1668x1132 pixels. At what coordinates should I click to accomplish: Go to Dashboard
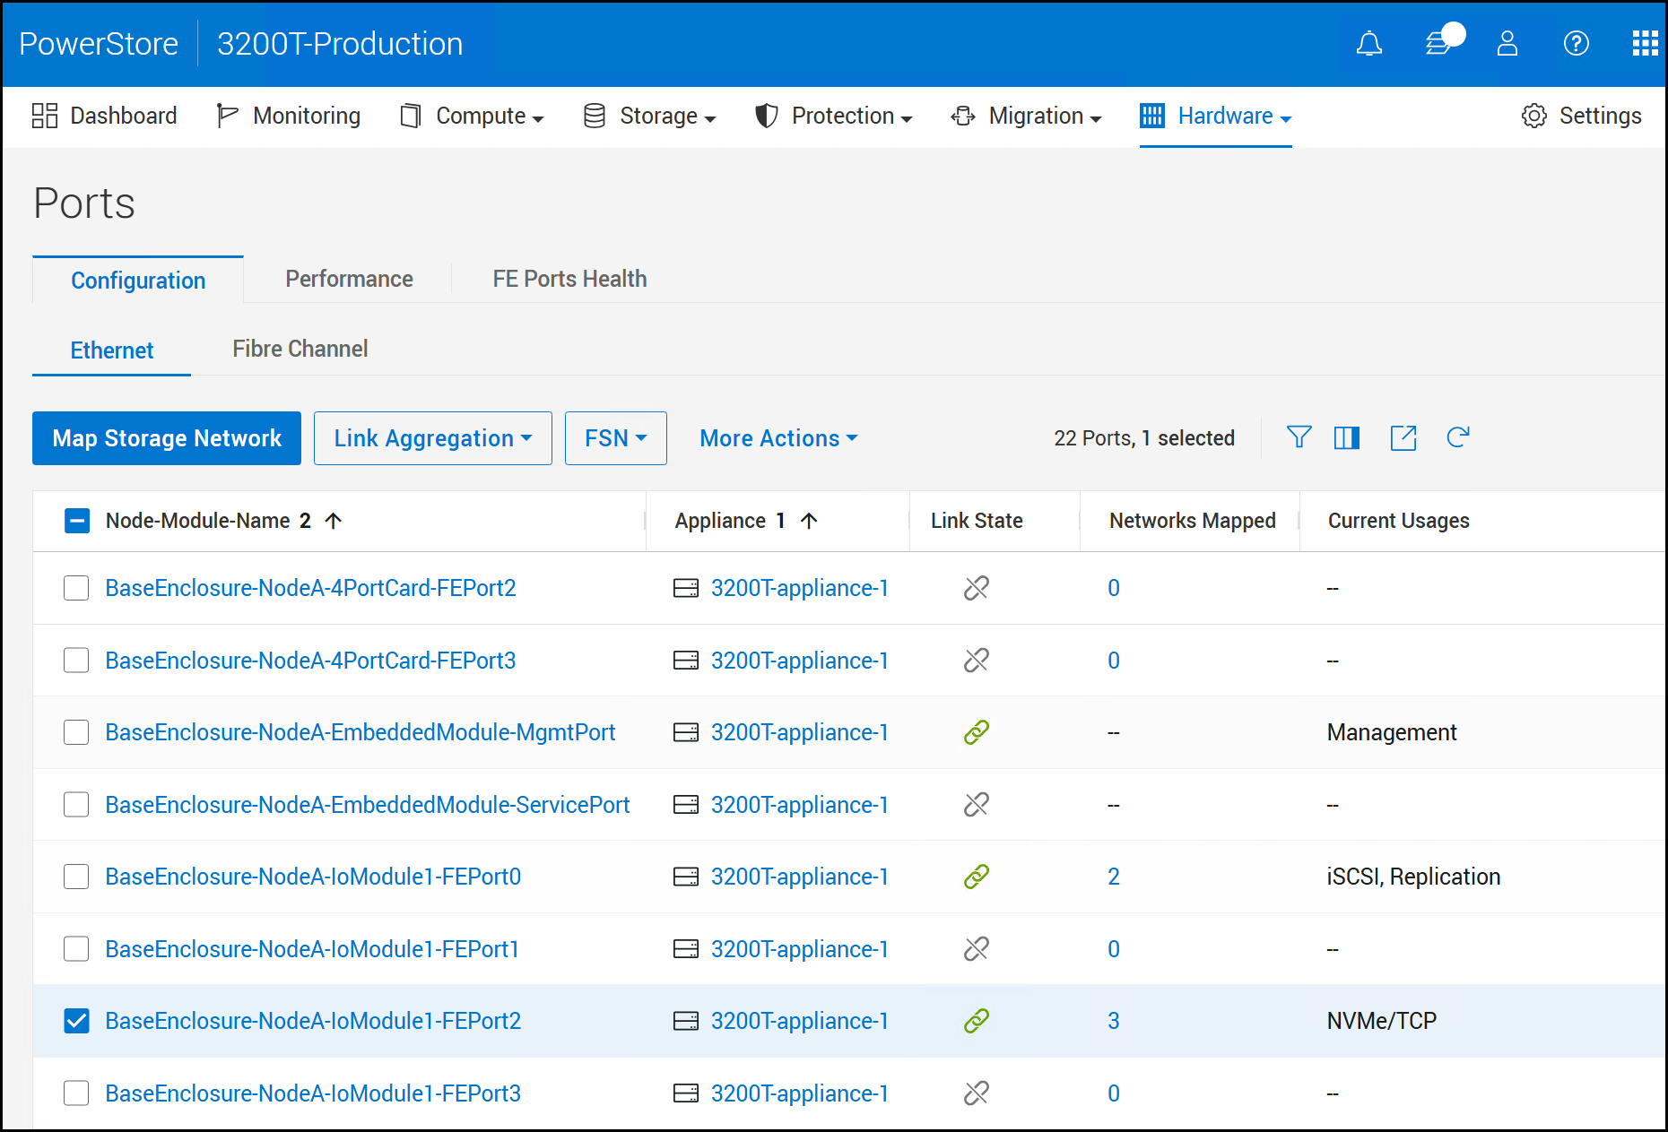tap(105, 117)
